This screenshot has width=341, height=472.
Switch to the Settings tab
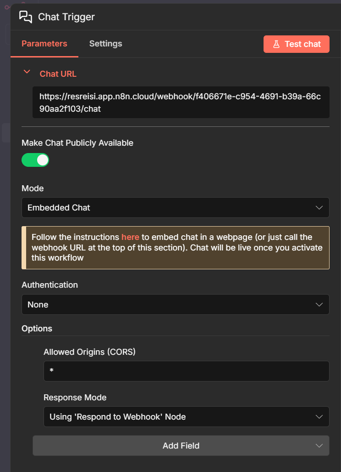(105, 44)
